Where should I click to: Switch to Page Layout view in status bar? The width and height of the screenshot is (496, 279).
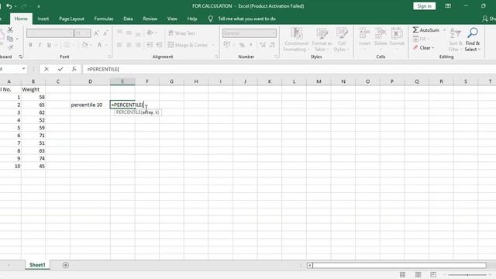(418, 274)
